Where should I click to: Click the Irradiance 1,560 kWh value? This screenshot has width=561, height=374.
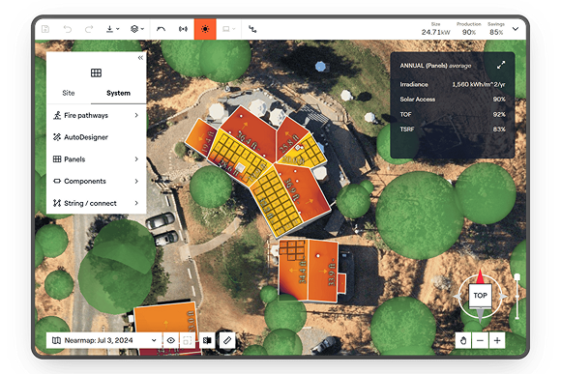tap(479, 84)
